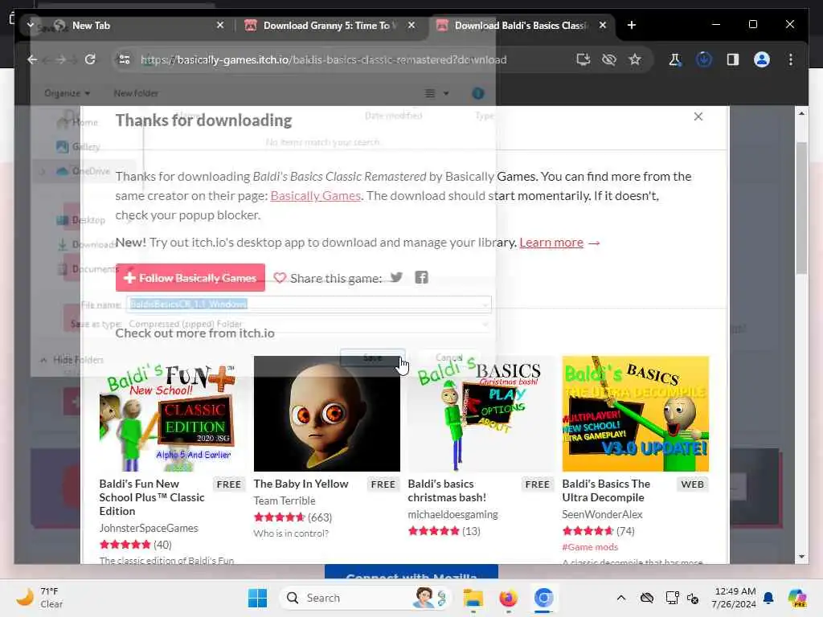Open the tab search chevron

(x=31, y=25)
